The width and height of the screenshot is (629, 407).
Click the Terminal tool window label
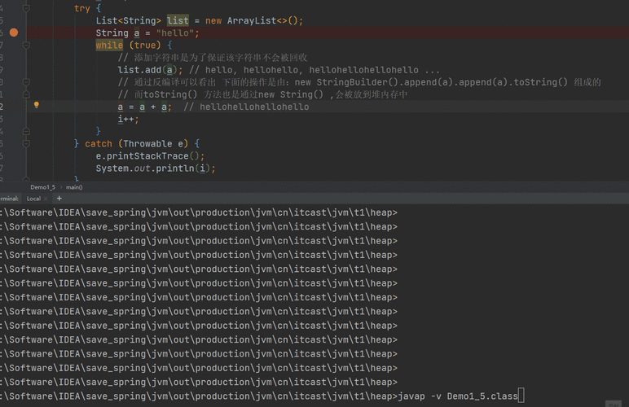(8, 199)
